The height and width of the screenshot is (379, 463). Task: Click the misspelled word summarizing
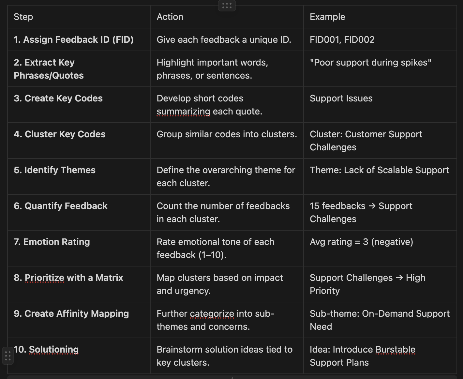click(184, 112)
